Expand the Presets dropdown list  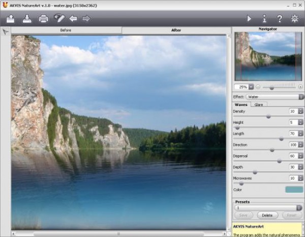point(268,208)
